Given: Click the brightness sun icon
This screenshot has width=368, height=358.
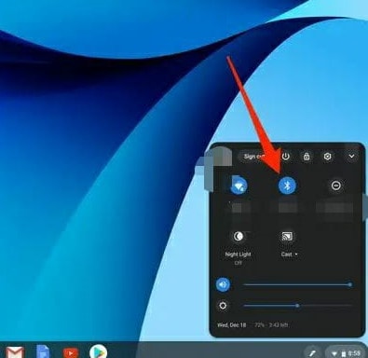Looking at the screenshot, I should pyautogui.click(x=223, y=306).
